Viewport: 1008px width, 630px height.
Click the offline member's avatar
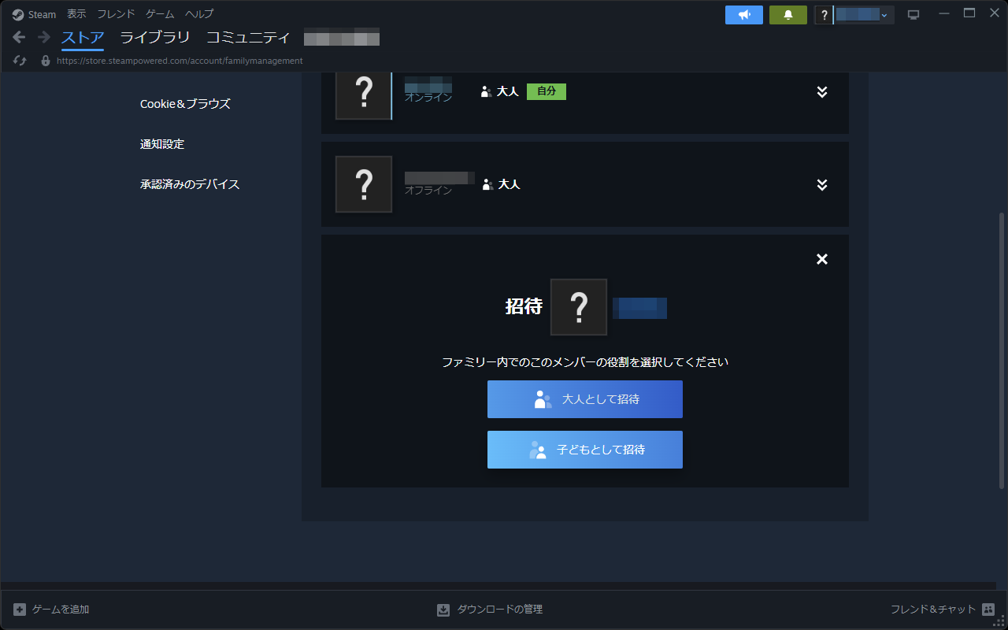(x=364, y=184)
